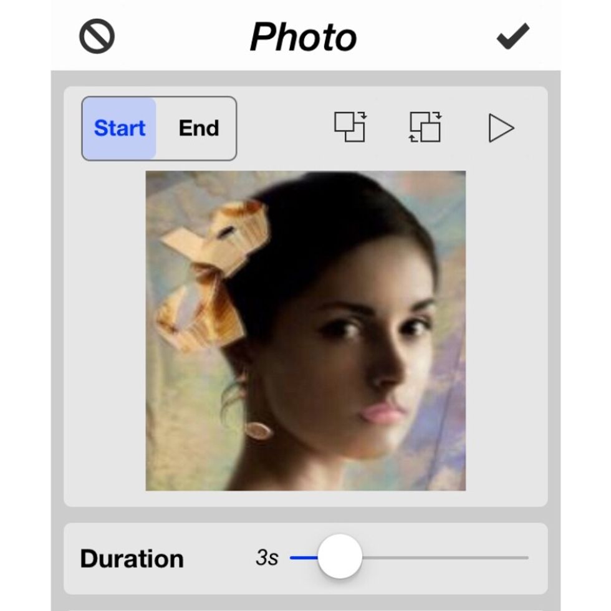The width and height of the screenshot is (611, 611).
Task: Tap the Duration label
Action: 133,558
